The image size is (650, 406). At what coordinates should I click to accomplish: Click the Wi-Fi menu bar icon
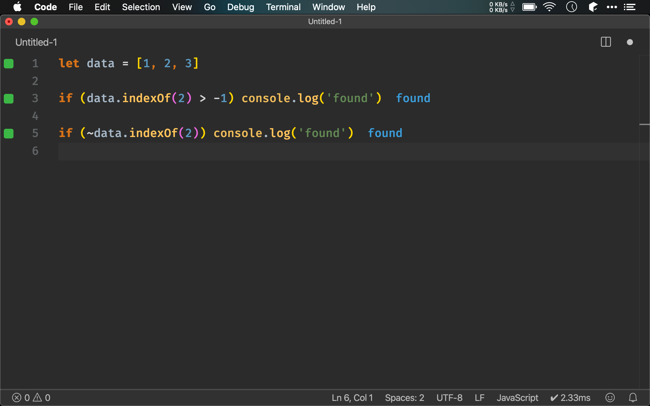click(x=549, y=7)
